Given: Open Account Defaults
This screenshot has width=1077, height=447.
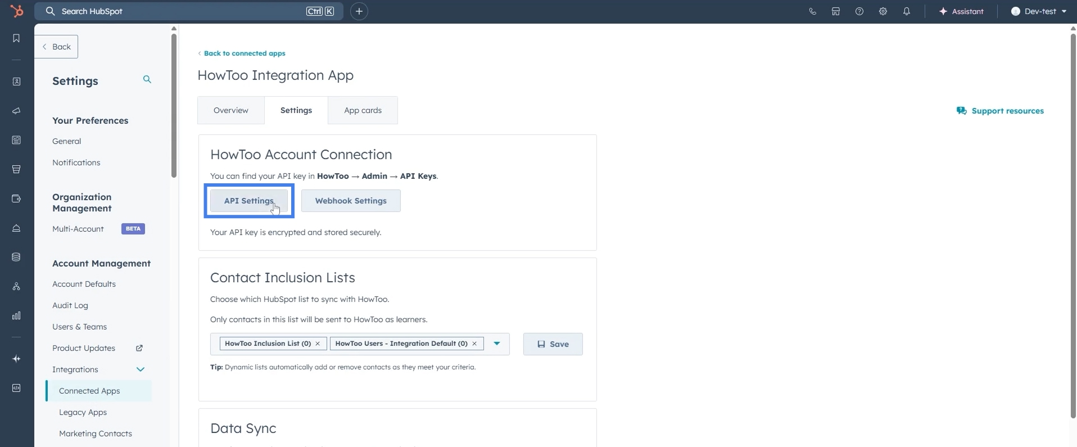Looking at the screenshot, I should (x=84, y=284).
